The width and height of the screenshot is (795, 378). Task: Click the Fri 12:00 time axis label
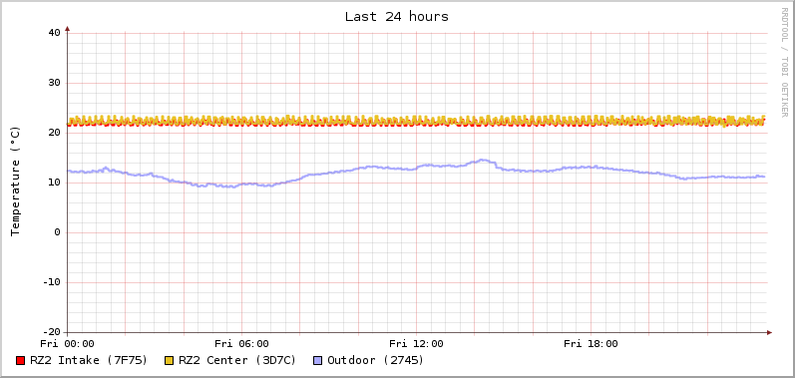point(416,344)
